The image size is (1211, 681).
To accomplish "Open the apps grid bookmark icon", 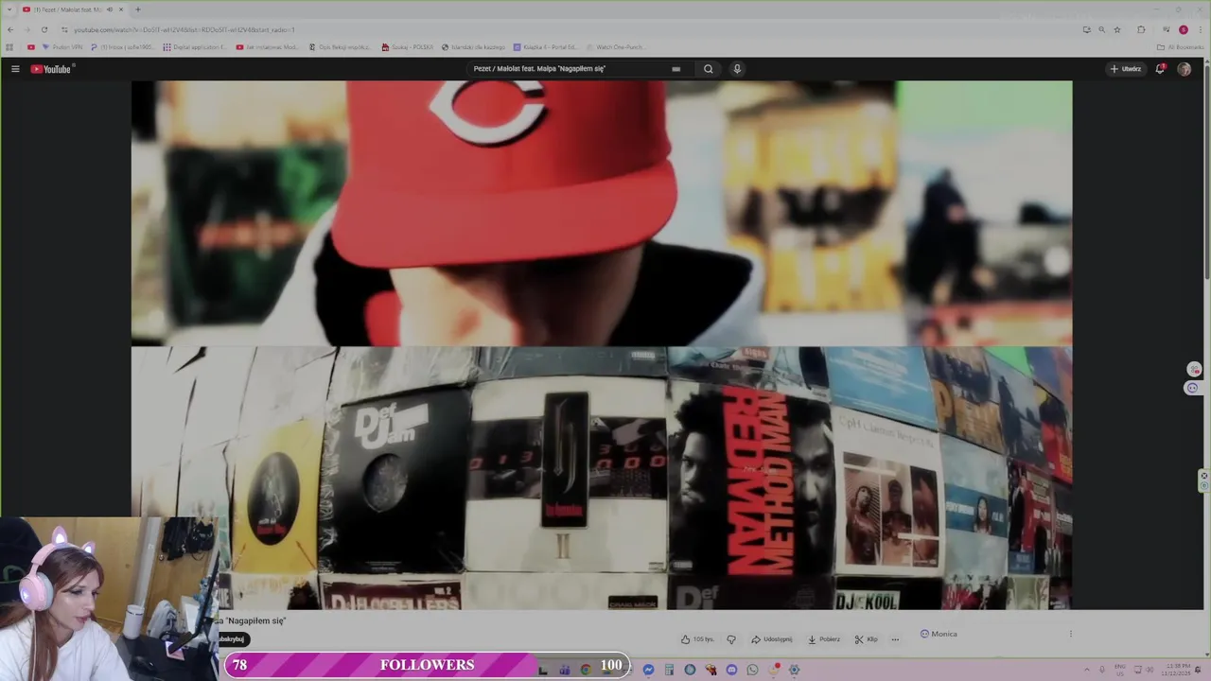I will pos(9,46).
